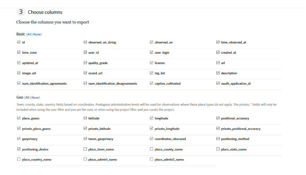306x175 pixels.
Task: Toggle the quality_grade checkbox
Action: (85, 63)
